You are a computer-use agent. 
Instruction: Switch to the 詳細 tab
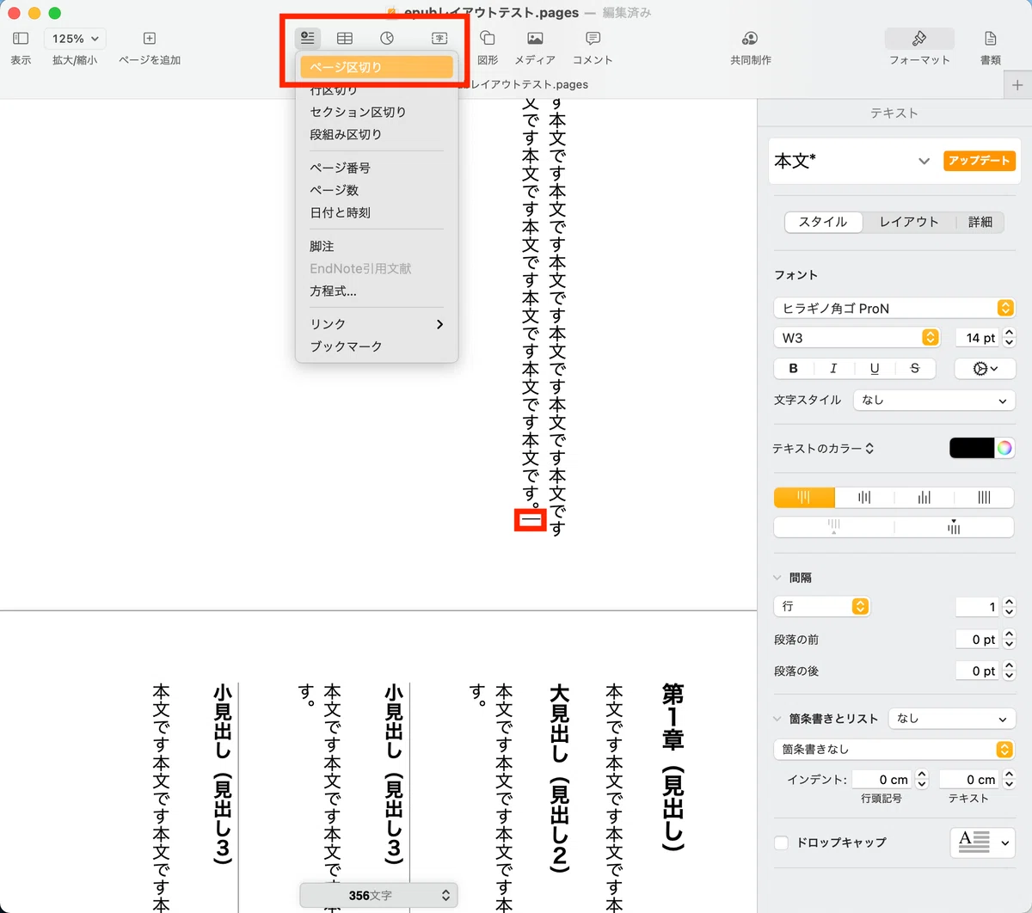980,222
